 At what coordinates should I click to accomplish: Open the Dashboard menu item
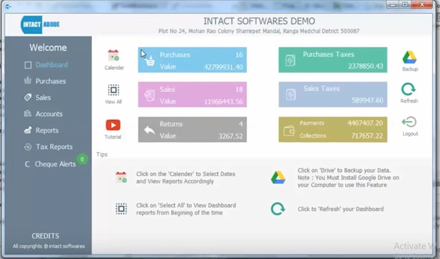[52, 65]
